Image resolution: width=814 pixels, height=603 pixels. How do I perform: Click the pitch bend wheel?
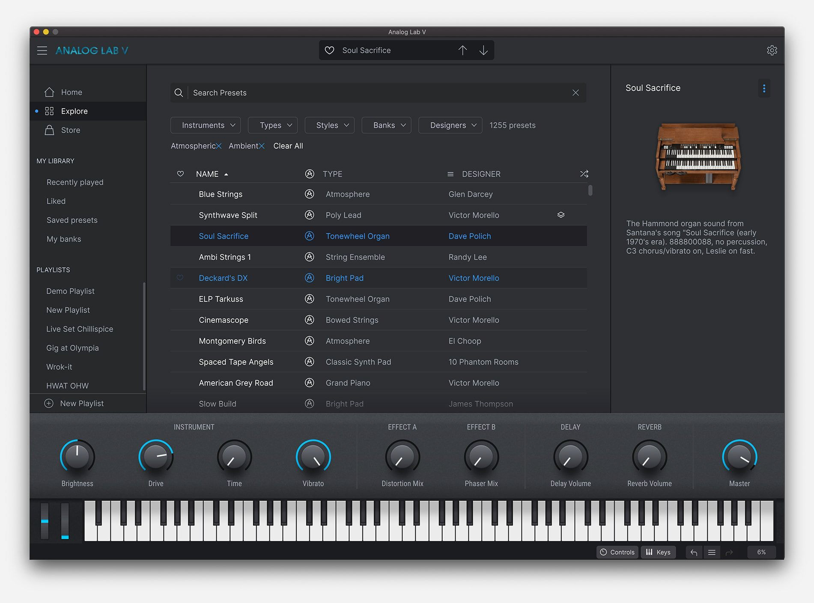45,521
